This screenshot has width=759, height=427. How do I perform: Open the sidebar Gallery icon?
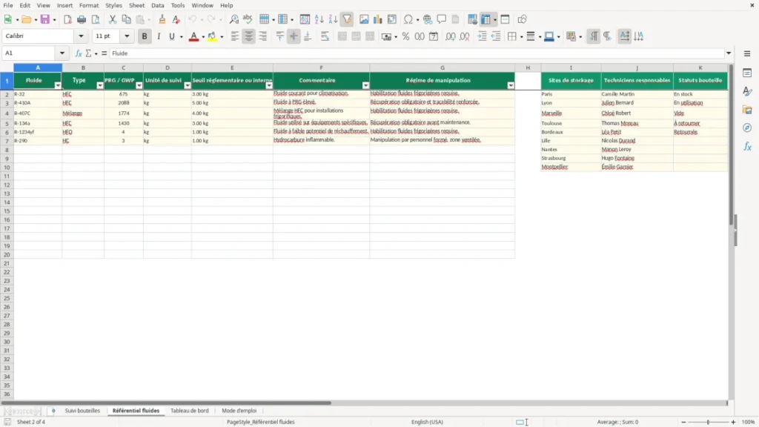747,110
